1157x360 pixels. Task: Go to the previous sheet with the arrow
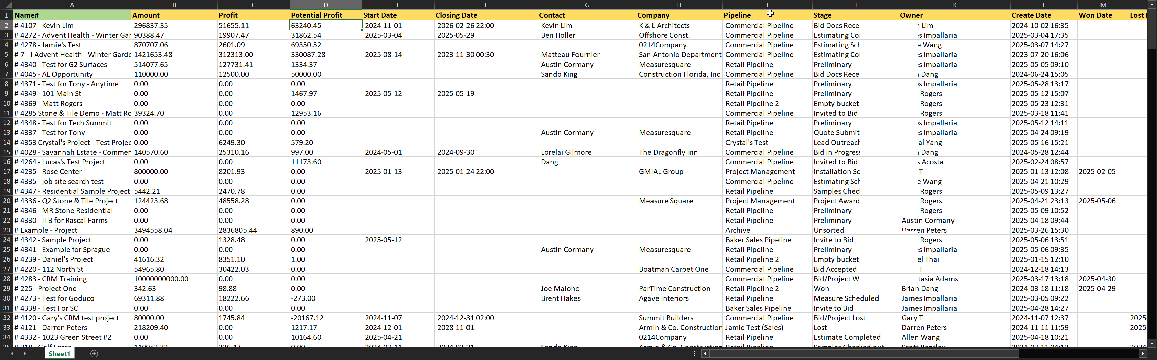tap(12, 354)
